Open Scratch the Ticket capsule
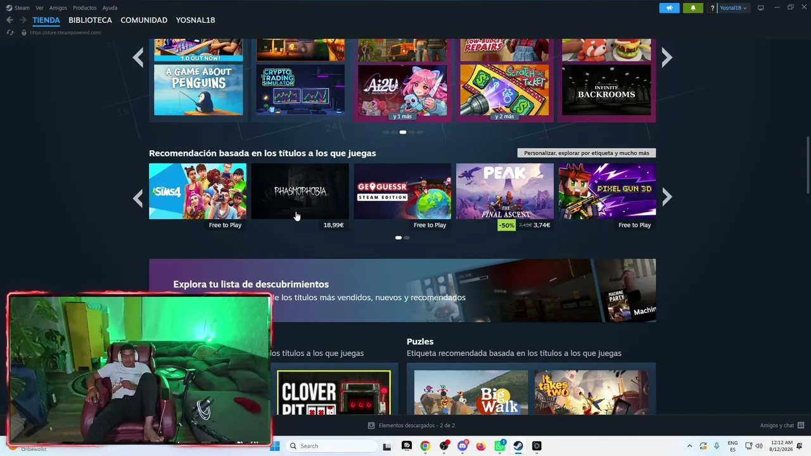Screen dimensions: 811x456 coord(504,90)
